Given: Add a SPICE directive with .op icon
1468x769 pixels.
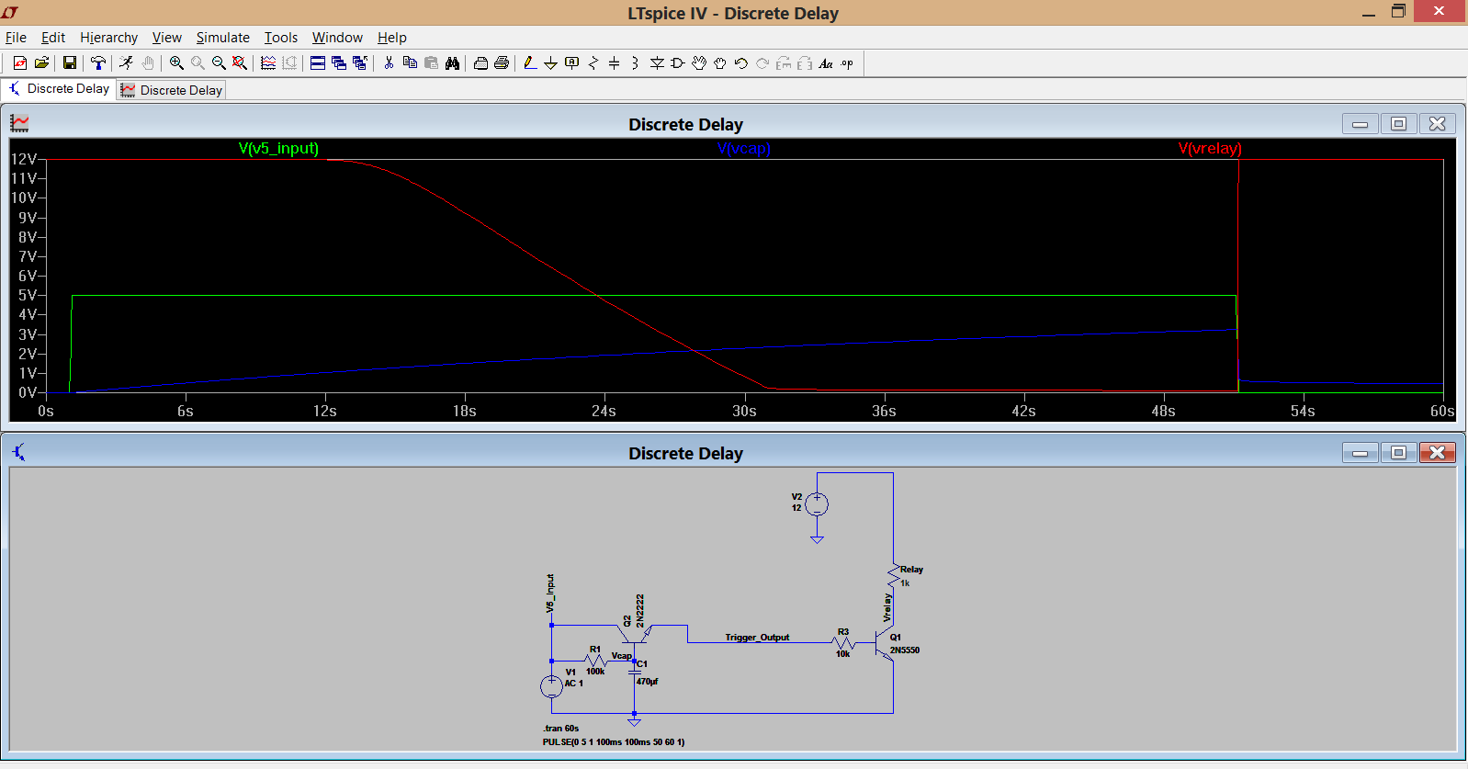Looking at the screenshot, I should [x=847, y=63].
